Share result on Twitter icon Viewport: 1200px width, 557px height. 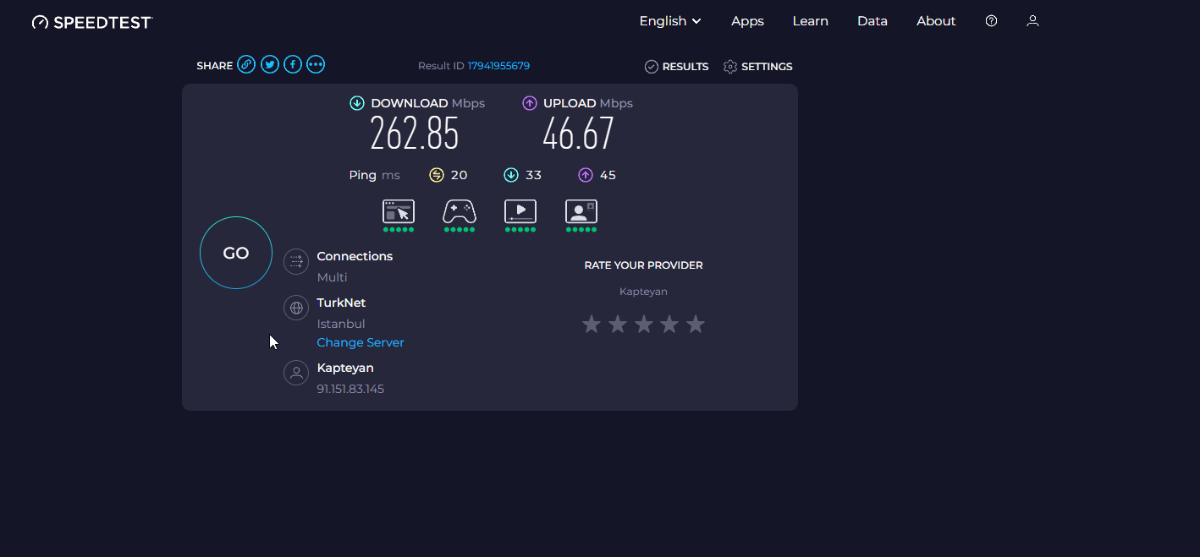click(x=270, y=64)
